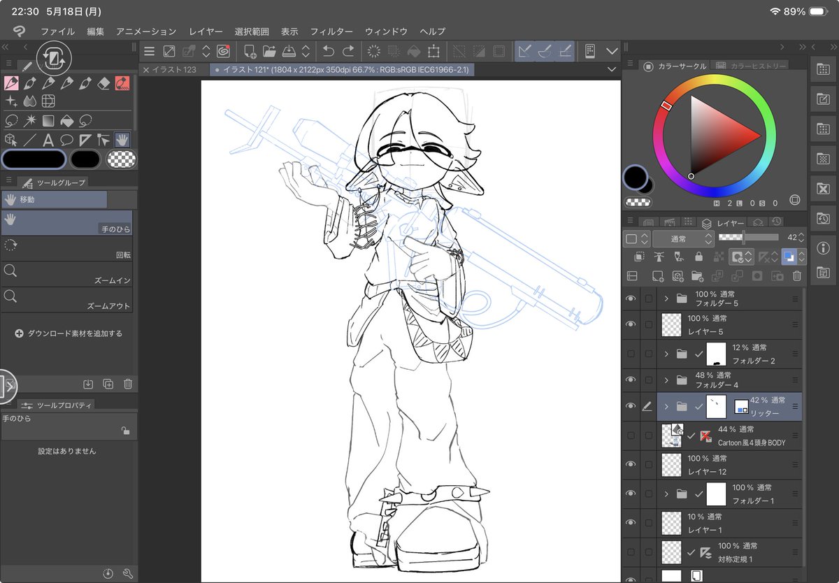Show the 対称定規 1 layer
The image size is (839, 583).
631,552
